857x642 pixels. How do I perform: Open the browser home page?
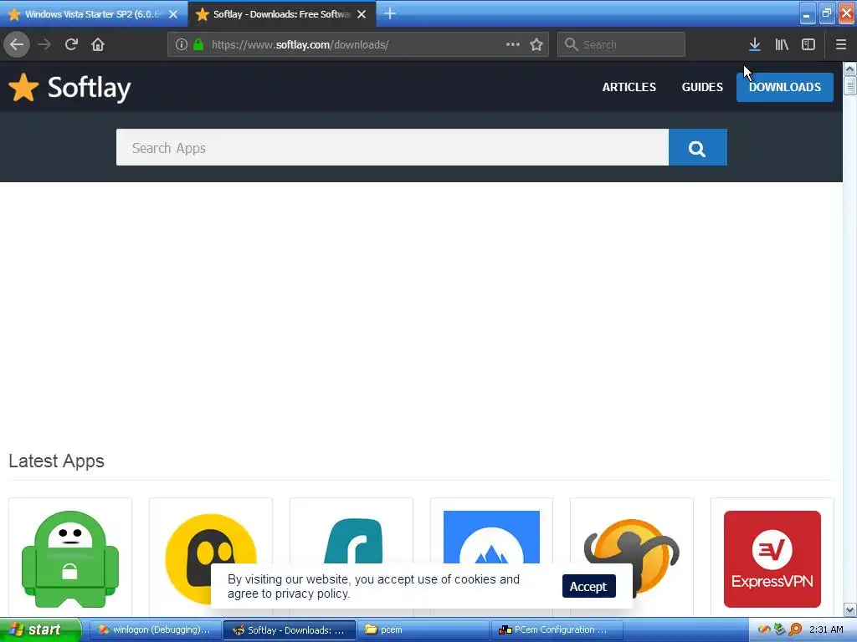[x=98, y=44]
